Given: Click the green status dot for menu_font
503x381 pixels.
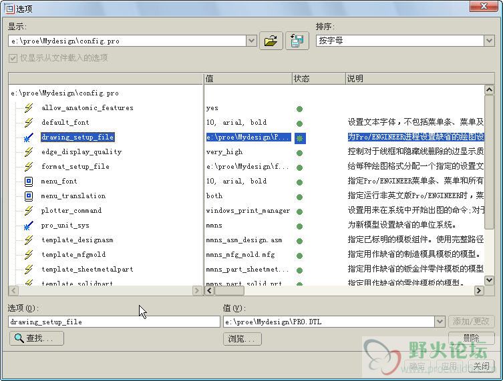Looking at the screenshot, I should tap(300, 182).
